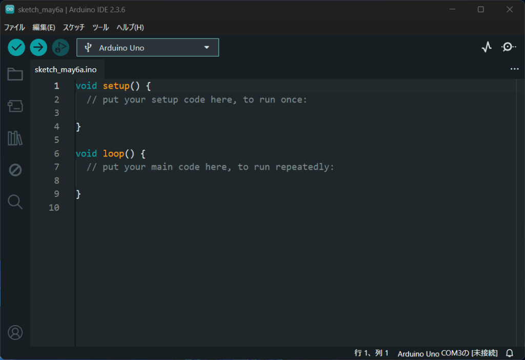525x360 pixels.
Task: Minimize the Arduino IDE window
Action: click(x=452, y=9)
